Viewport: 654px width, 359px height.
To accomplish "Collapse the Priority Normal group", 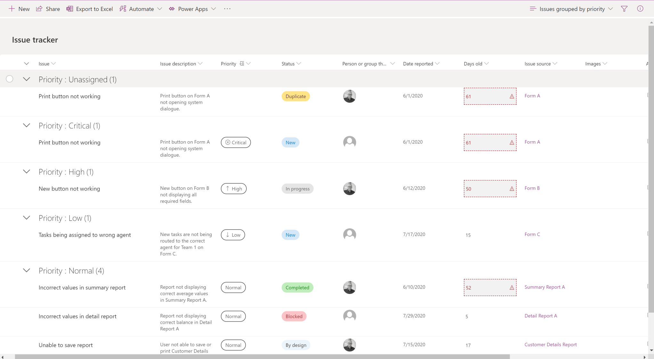I will point(27,270).
